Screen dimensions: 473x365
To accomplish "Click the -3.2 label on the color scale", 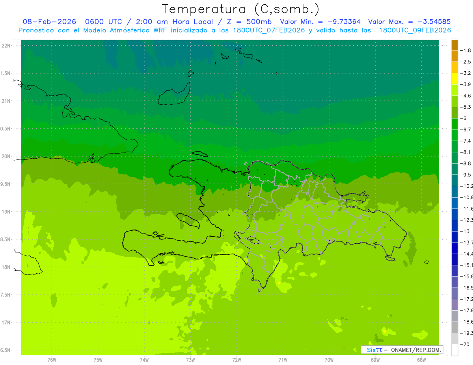I will coord(466,73).
